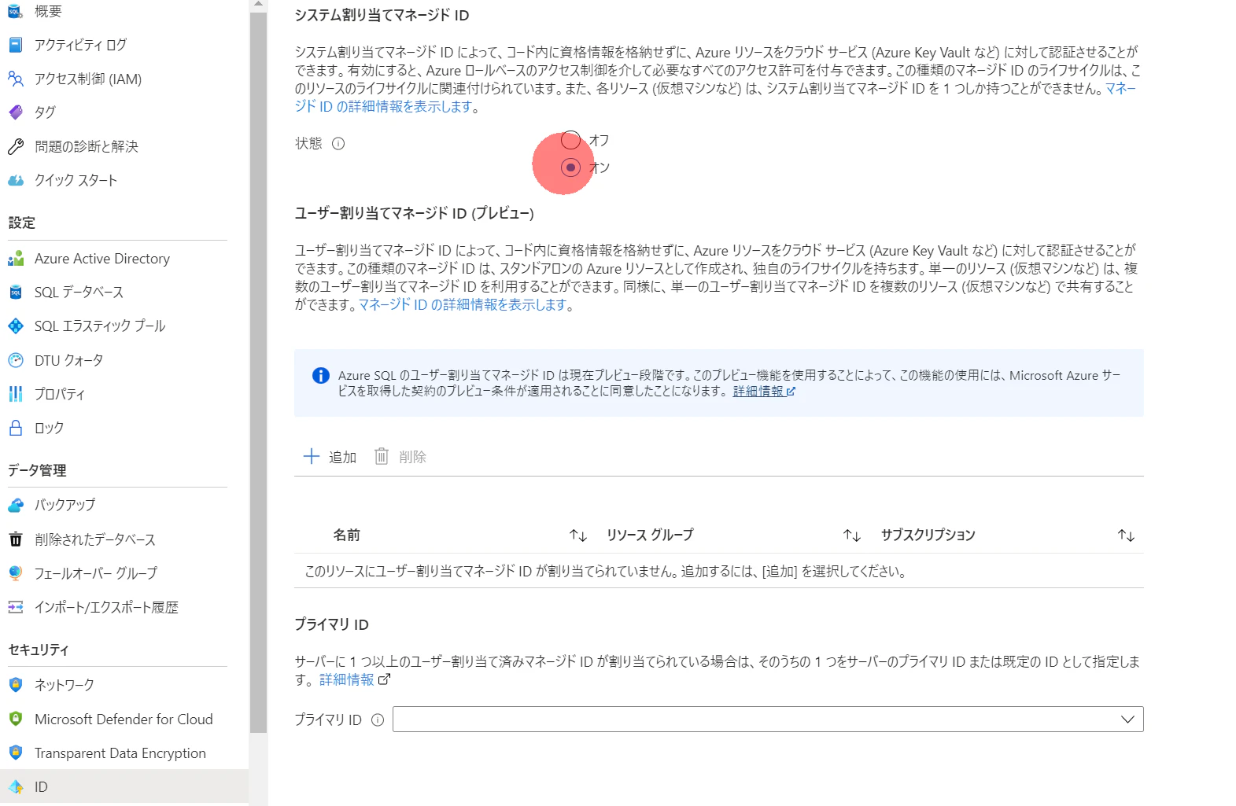Open the プライマリ ID dropdown
Screen dimensions: 1236x806
[768, 719]
